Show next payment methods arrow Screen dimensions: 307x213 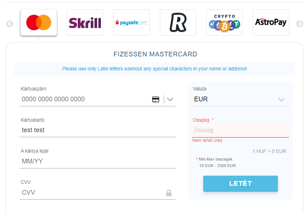click(x=299, y=24)
